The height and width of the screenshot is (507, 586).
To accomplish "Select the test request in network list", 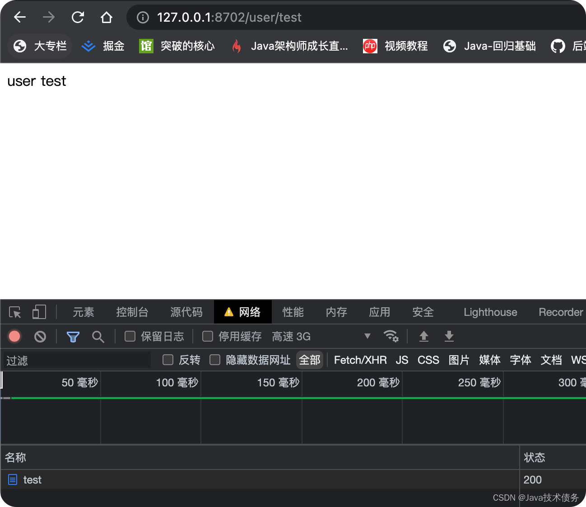I will [32, 479].
